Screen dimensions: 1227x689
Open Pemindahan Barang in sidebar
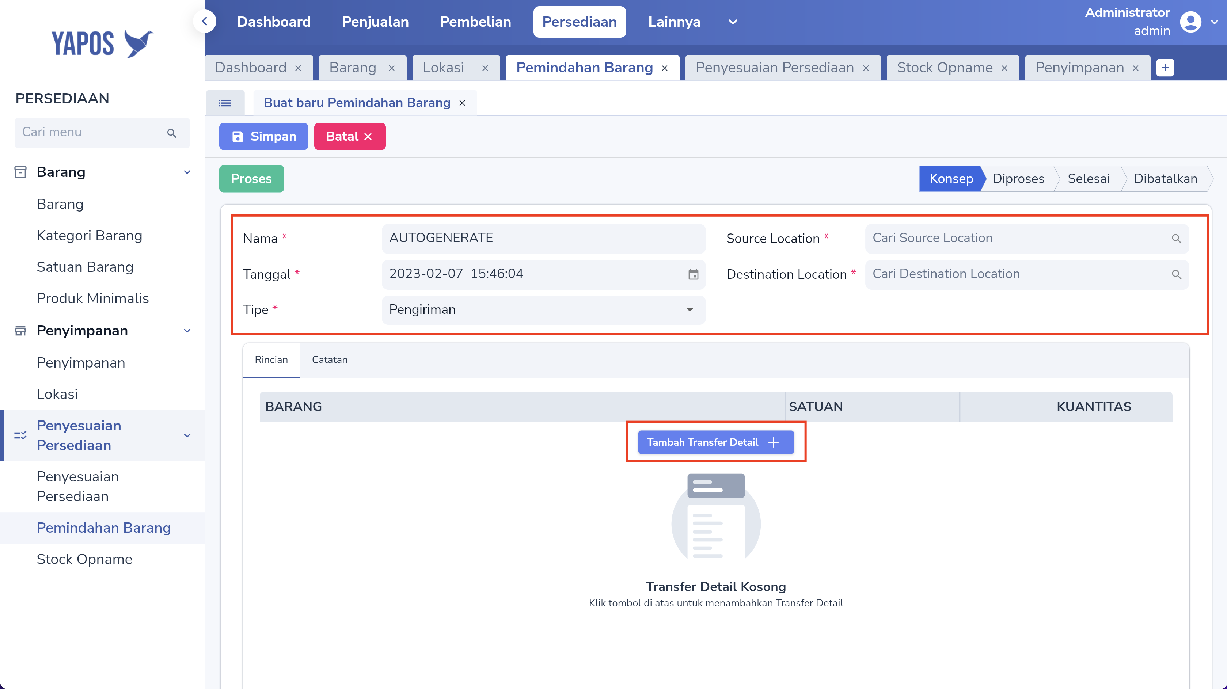[x=104, y=528]
